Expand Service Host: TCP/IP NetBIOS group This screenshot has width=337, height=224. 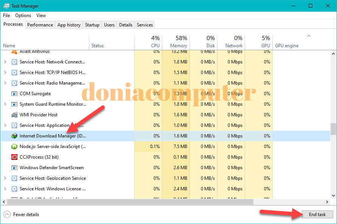(x=5, y=72)
